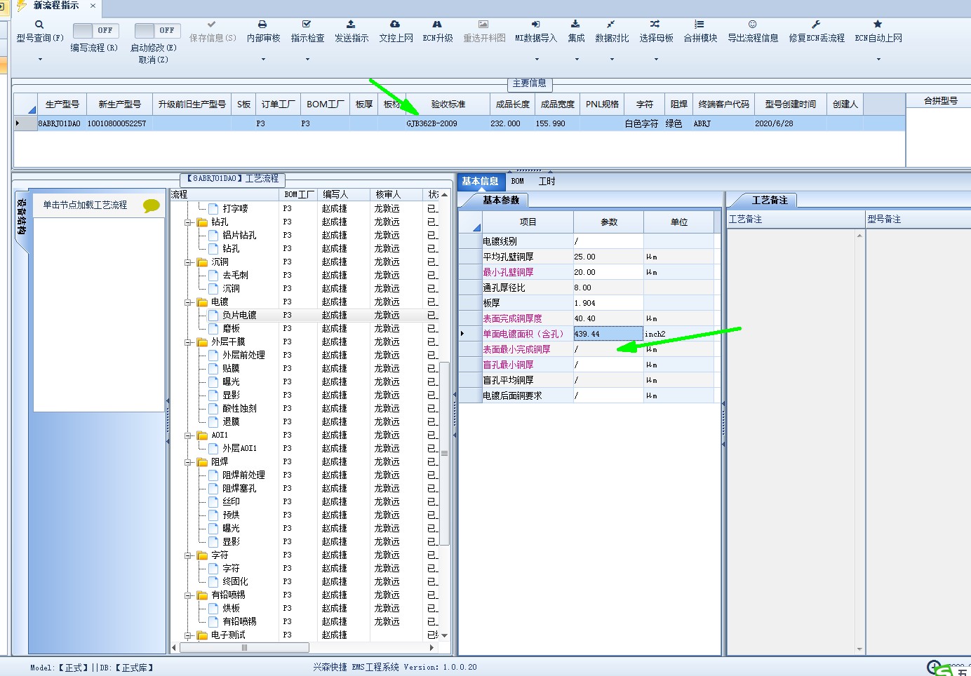Click MI数据导入 import icon
Image resolution: width=971 pixels, height=676 pixels.
coord(535,25)
